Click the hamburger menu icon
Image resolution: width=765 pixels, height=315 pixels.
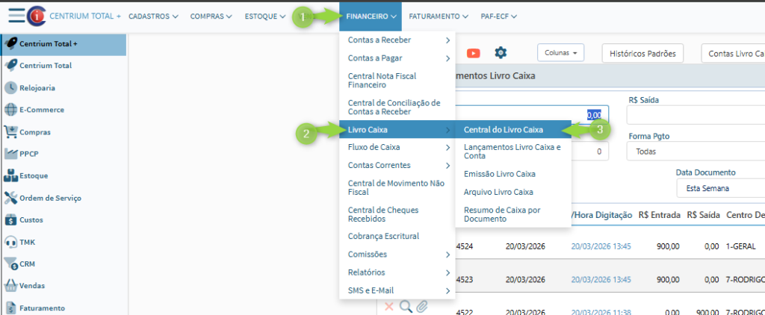(16, 16)
